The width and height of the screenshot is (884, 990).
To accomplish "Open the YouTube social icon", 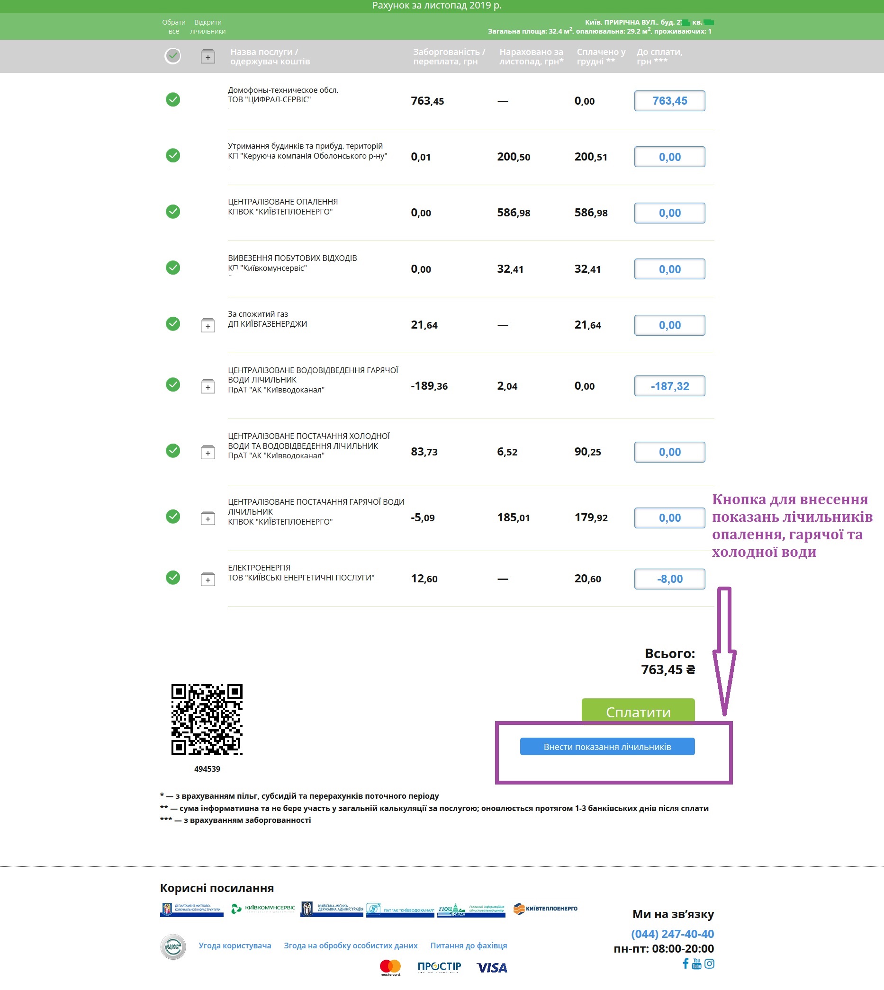I will pyautogui.click(x=696, y=963).
